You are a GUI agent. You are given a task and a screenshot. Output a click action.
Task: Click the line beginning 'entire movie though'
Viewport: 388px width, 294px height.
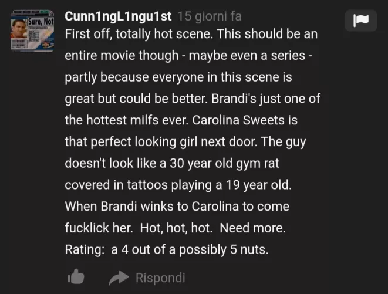coord(188,55)
